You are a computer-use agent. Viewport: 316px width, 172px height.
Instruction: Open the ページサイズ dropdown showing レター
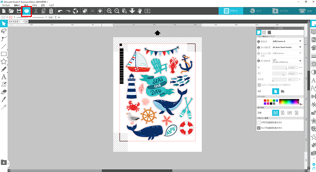[x=287, y=61]
